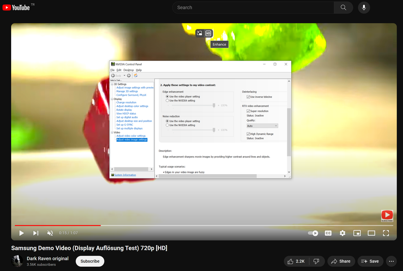Click the search magnifier button
Viewport: 403px width, 271px height.
[343, 7]
